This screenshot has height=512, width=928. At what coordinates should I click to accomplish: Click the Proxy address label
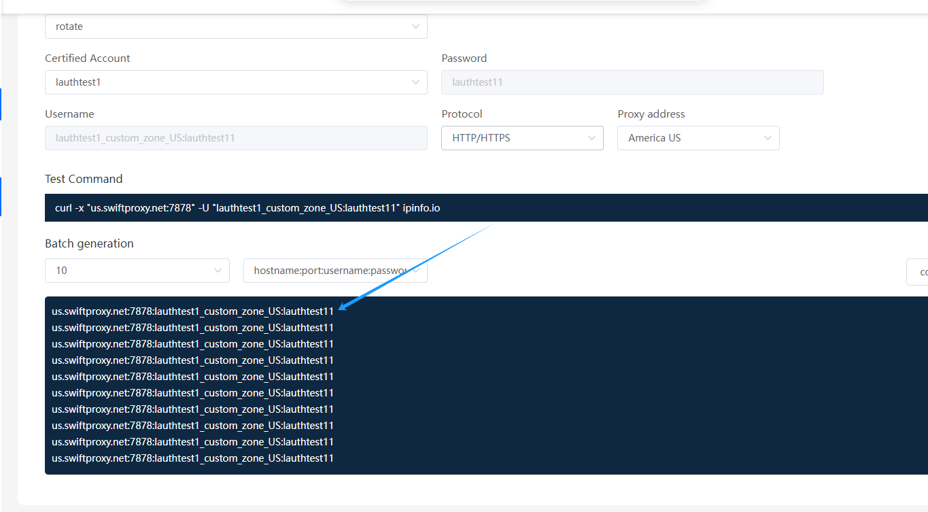click(x=651, y=114)
